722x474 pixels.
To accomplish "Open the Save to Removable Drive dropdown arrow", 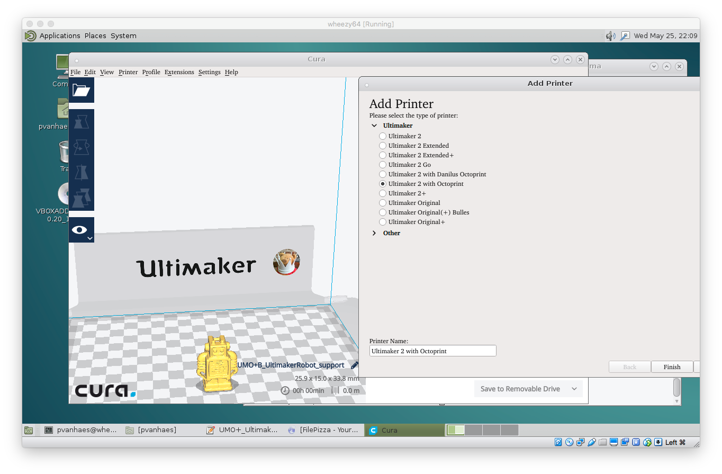I will 574,389.
